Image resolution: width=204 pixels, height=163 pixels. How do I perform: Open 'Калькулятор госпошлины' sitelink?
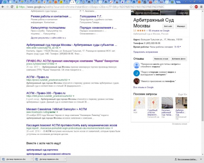point(48,28)
